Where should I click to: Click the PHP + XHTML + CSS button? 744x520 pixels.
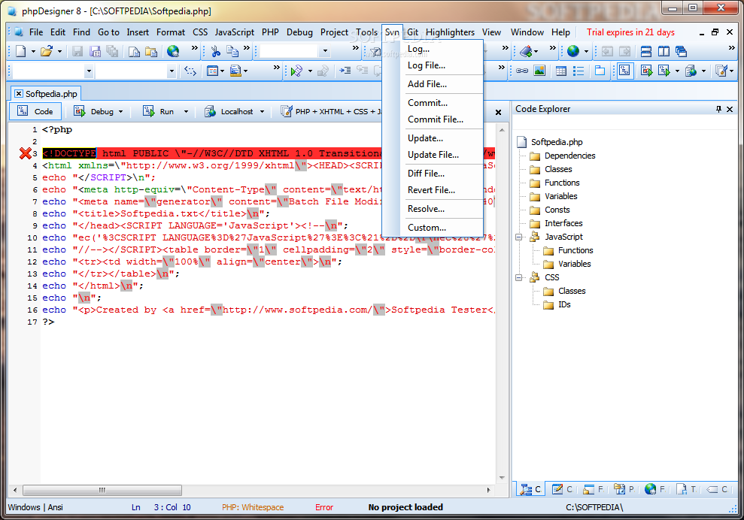pyautogui.click(x=331, y=111)
